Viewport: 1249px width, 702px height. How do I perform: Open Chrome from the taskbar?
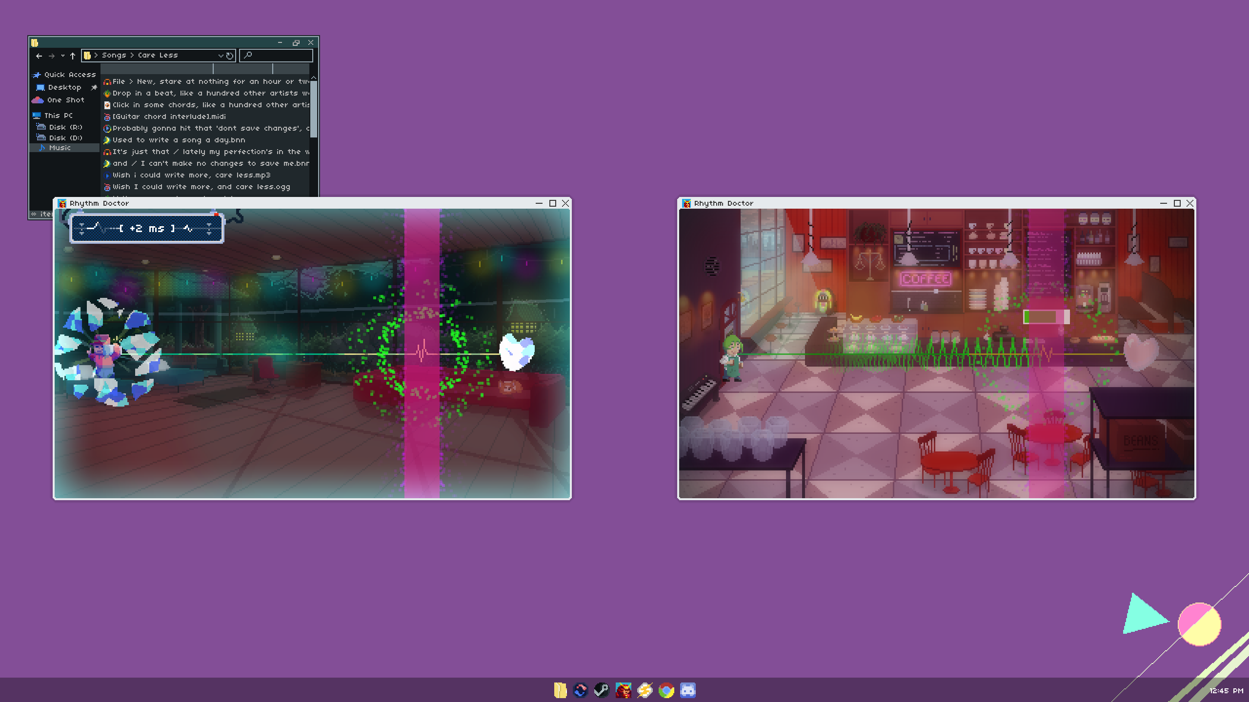tap(666, 690)
